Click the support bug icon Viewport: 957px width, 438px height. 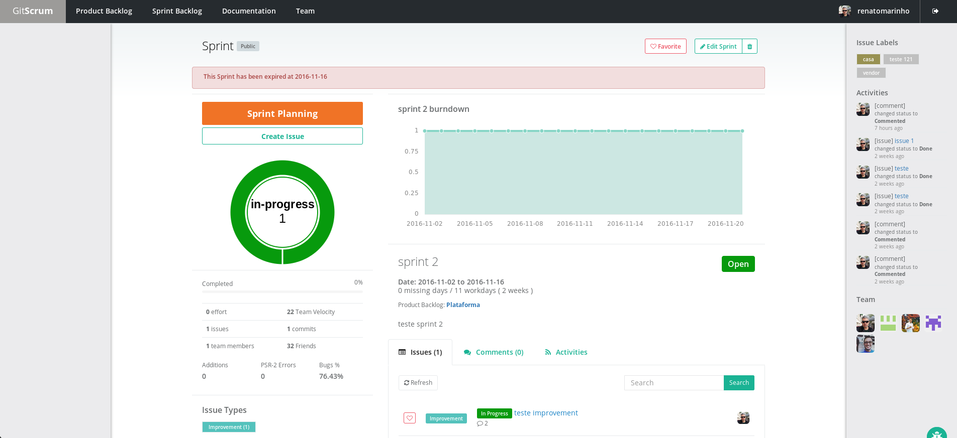click(x=937, y=433)
